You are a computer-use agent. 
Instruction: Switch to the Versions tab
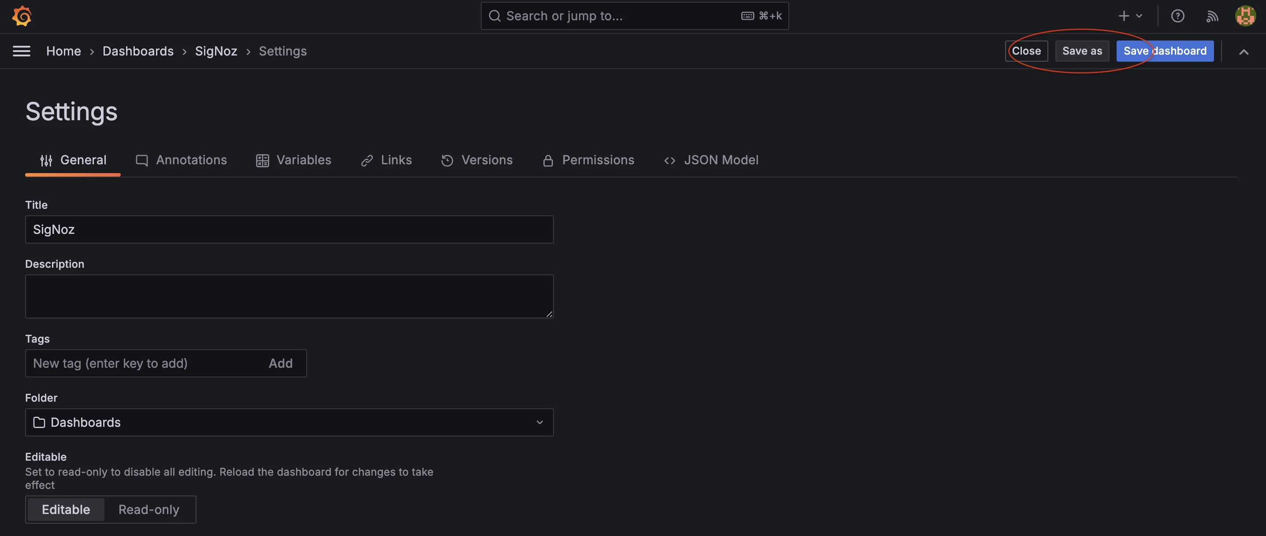pos(477,160)
